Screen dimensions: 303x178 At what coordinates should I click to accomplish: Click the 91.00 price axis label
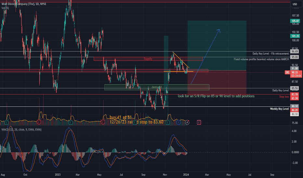point(295,68)
